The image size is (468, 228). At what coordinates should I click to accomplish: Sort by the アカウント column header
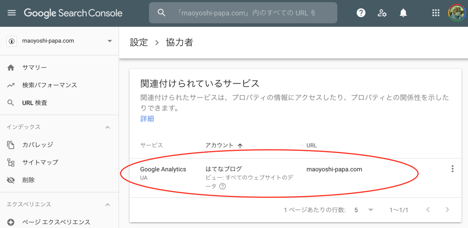[220, 145]
